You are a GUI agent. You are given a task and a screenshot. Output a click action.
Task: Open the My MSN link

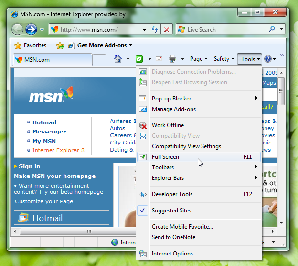point(44,141)
